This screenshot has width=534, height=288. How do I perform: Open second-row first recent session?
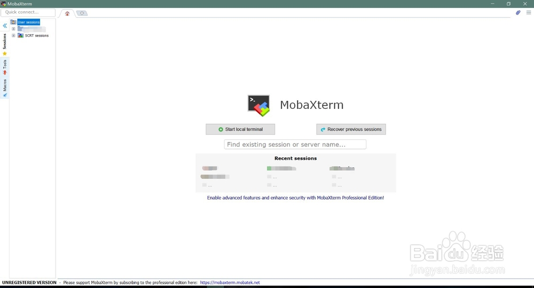pos(215,177)
